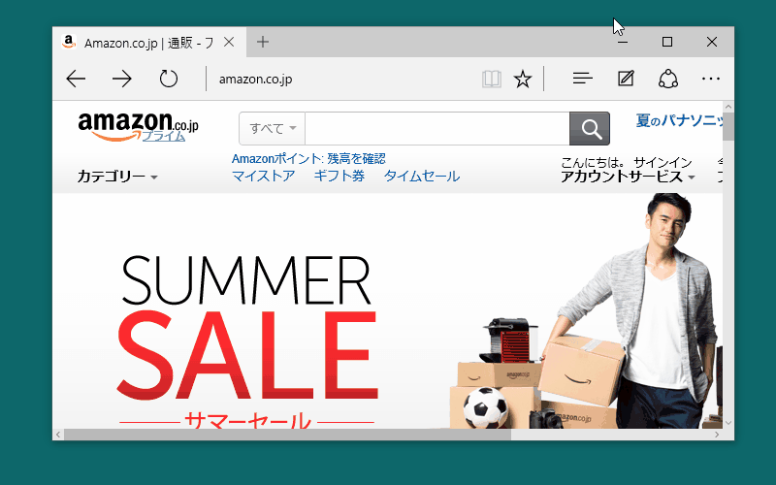
Task: Open Reading view book icon
Action: (492, 79)
